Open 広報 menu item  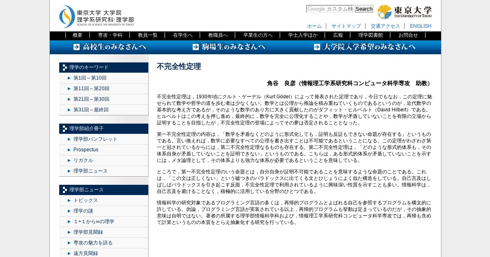pos(338,35)
